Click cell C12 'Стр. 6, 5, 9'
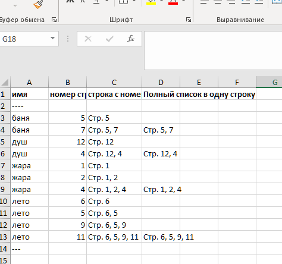282x264 pixels. [x=114, y=225]
